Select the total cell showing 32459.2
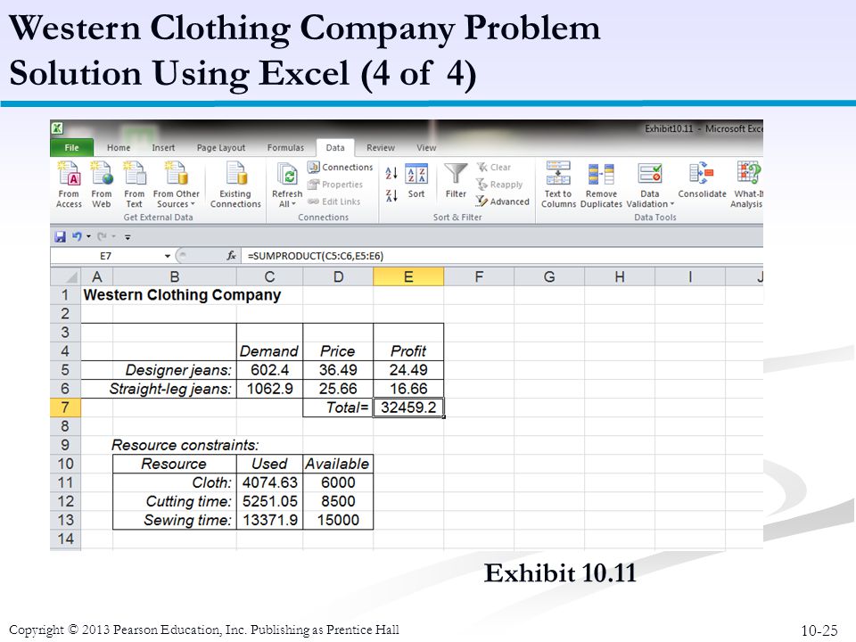Screen dimensions: 856x642 pyautogui.click(x=408, y=407)
